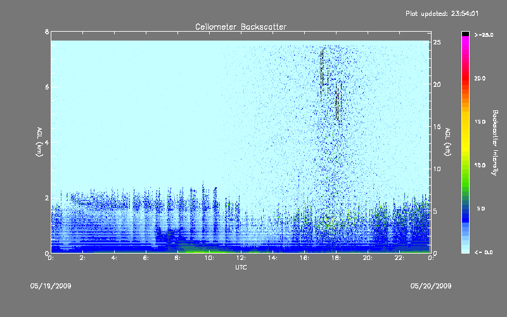The height and width of the screenshot is (317, 507).
Task: Click the '16:' UTC hour tick label
Action: [x=305, y=258]
